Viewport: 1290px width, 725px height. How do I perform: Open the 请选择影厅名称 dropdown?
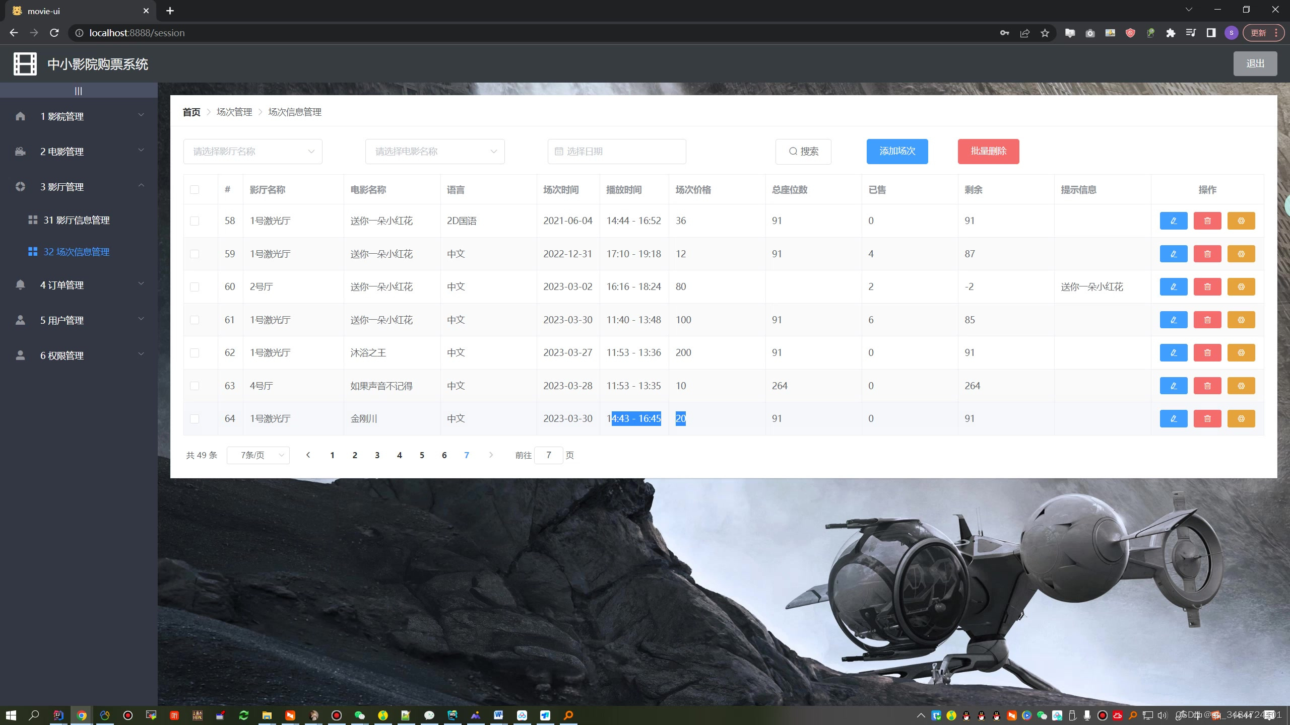pyautogui.click(x=252, y=152)
